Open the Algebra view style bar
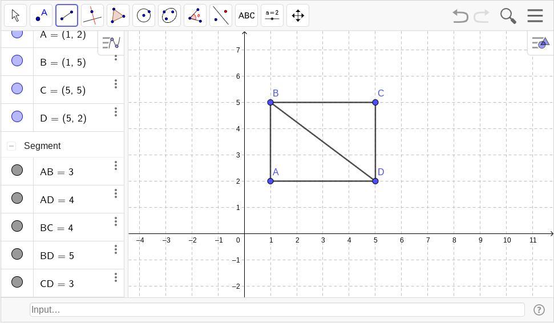The width and height of the screenshot is (554, 323). [111, 43]
